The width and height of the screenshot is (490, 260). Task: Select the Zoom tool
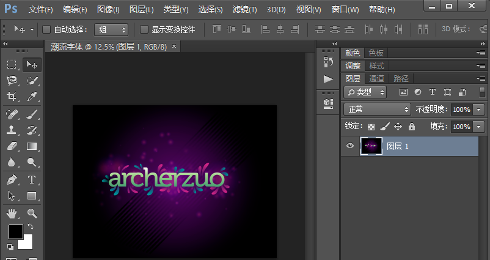[32, 213]
